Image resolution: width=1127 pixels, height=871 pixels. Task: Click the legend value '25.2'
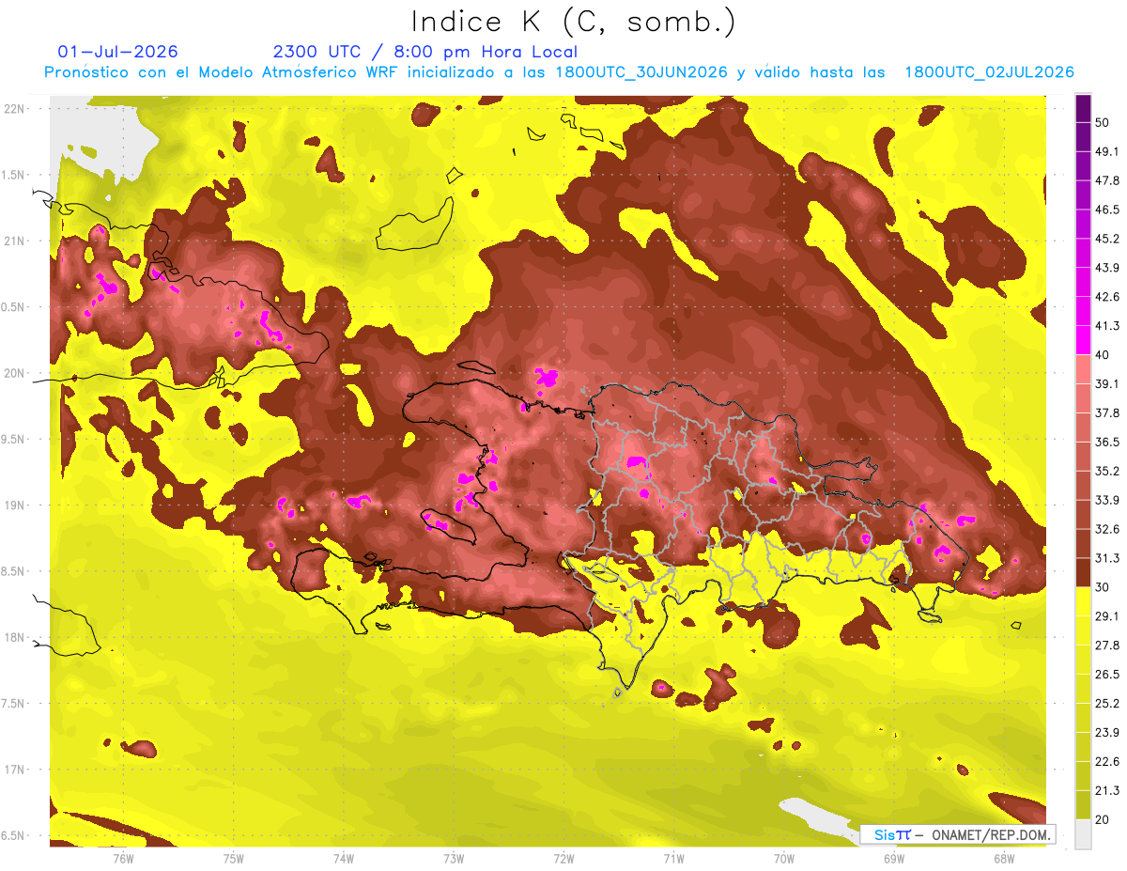[1105, 704]
